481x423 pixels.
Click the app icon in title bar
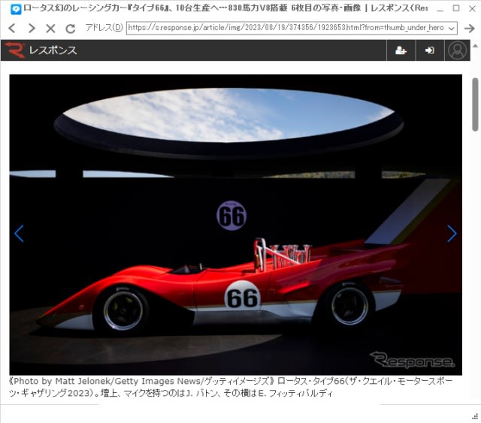[16, 9]
